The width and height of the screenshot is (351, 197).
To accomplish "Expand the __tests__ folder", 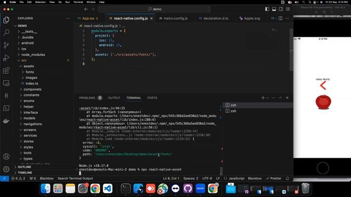I will (29, 32).
